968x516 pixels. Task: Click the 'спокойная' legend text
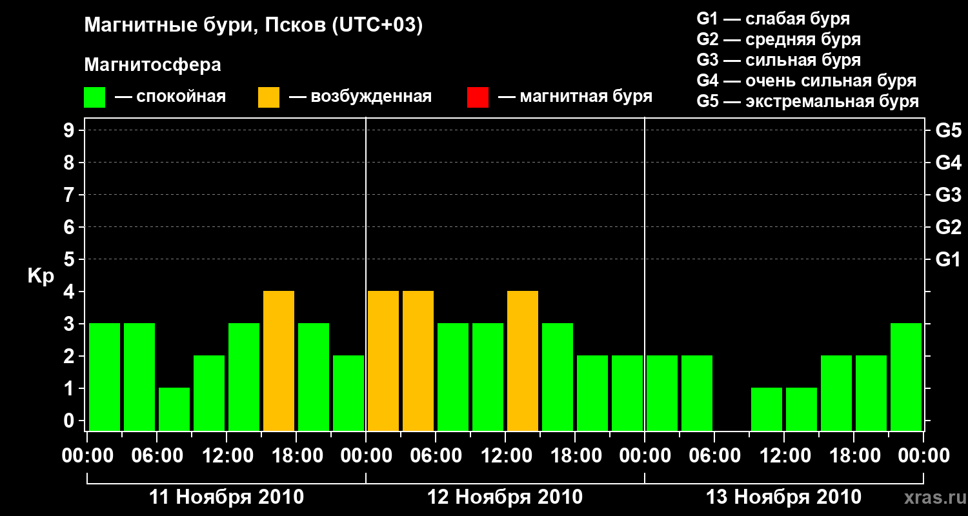pos(181,97)
